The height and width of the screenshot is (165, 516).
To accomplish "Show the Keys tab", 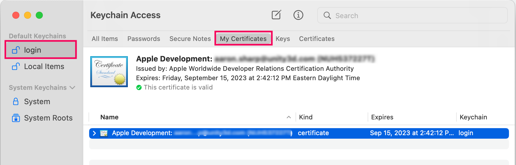I will pyautogui.click(x=283, y=39).
